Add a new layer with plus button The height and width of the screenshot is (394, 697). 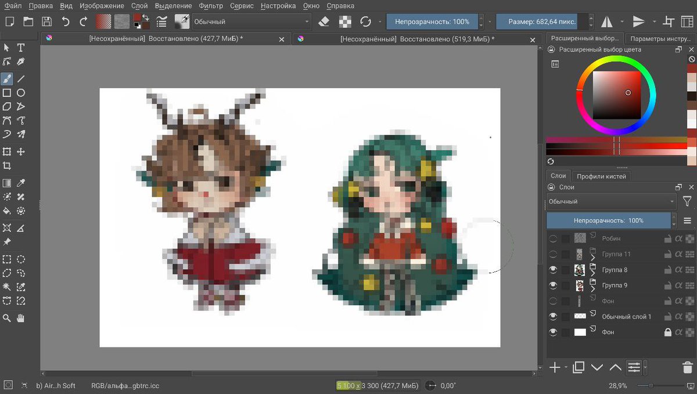tap(555, 367)
